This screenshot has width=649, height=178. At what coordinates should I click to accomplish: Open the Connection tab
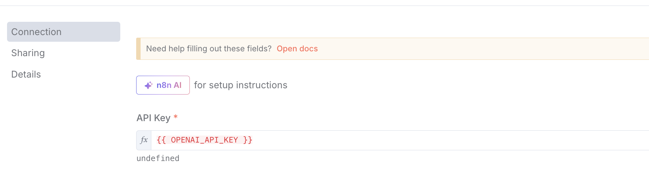pyautogui.click(x=63, y=32)
